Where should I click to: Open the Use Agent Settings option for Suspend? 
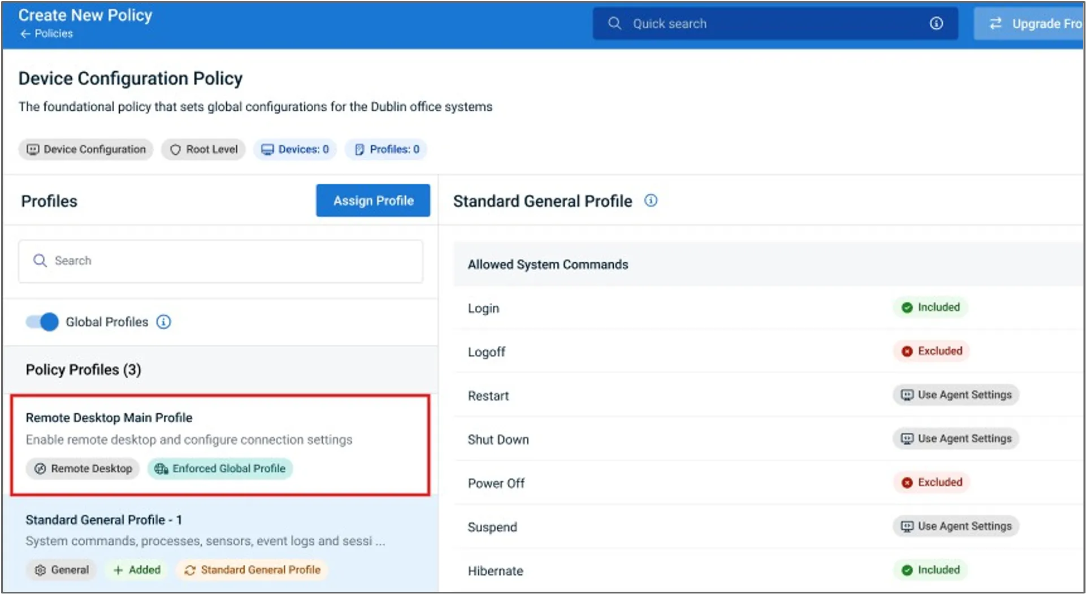pyautogui.click(x=956, y=526)
